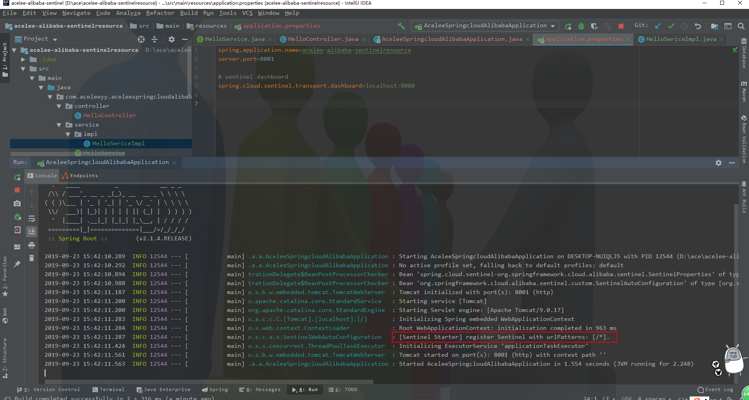
Task: Open the Navigate menu
Action: click(x=76, y=13)
